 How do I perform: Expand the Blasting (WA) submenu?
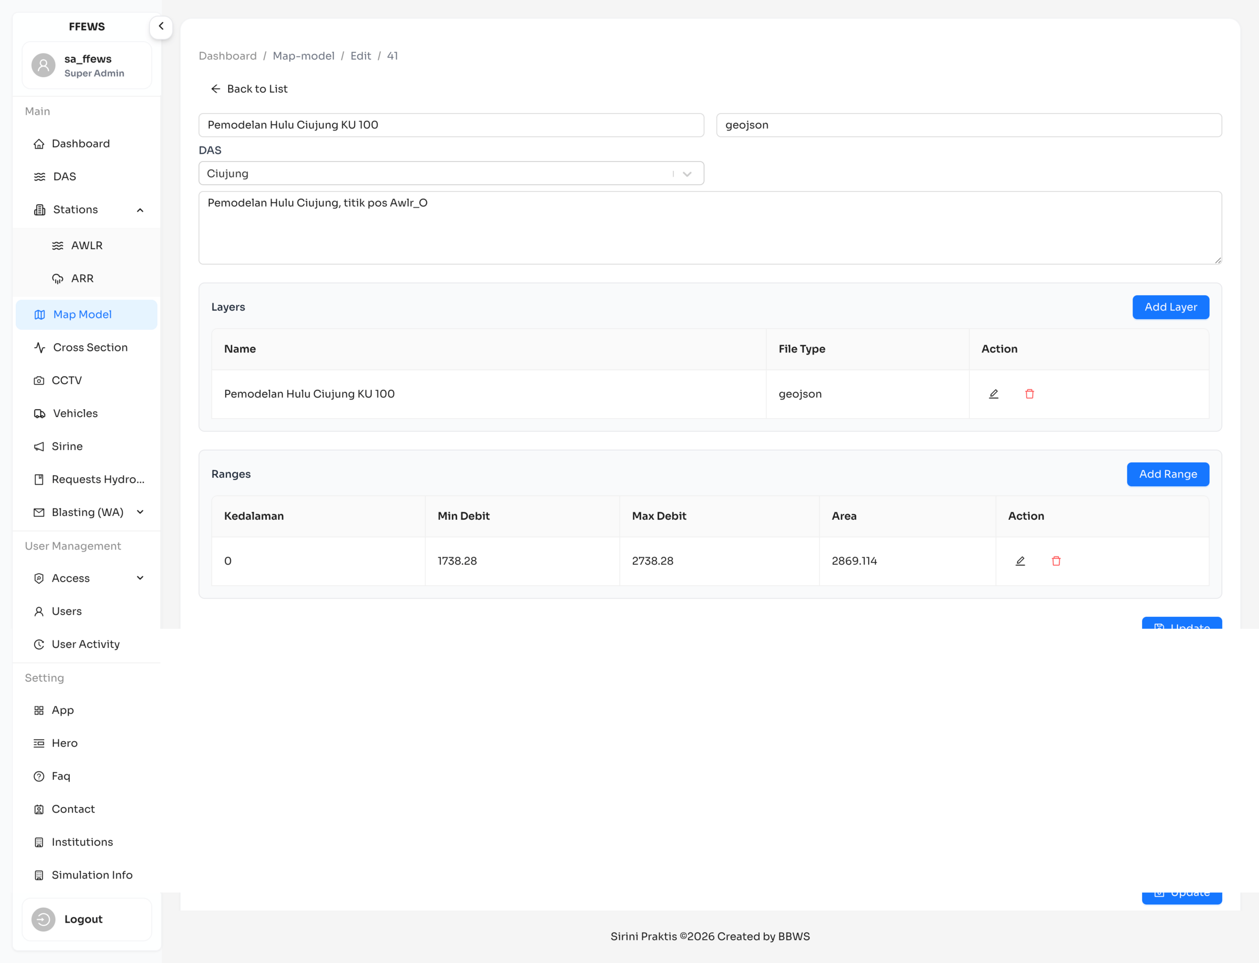coord(87,512)
